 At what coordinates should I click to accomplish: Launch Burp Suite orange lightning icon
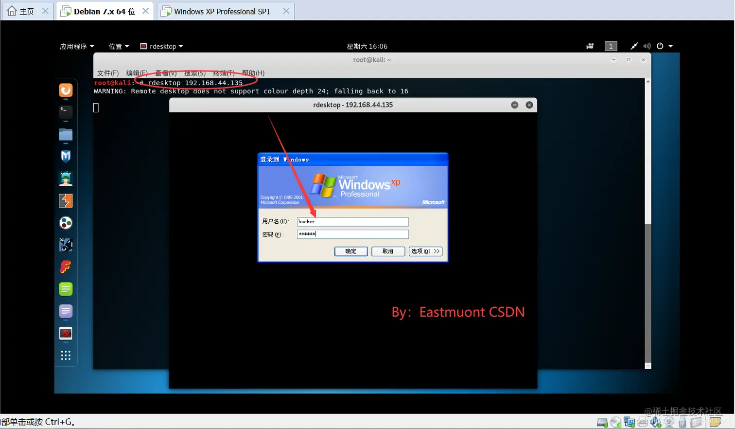click(66, 200)
